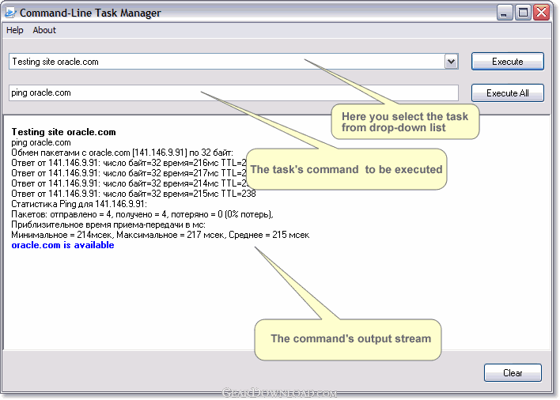Click the reply line with время=214мс
The height and width of the screenshot is (400, 560).
coord(129,183)
